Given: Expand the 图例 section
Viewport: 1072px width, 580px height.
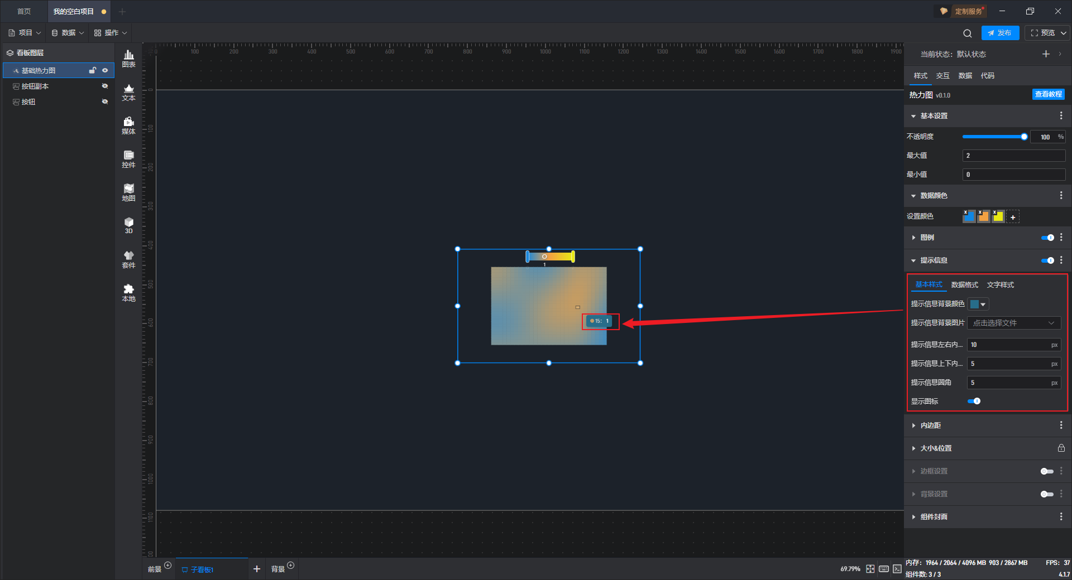Looking at the screenshot, I should coord(913,238).
